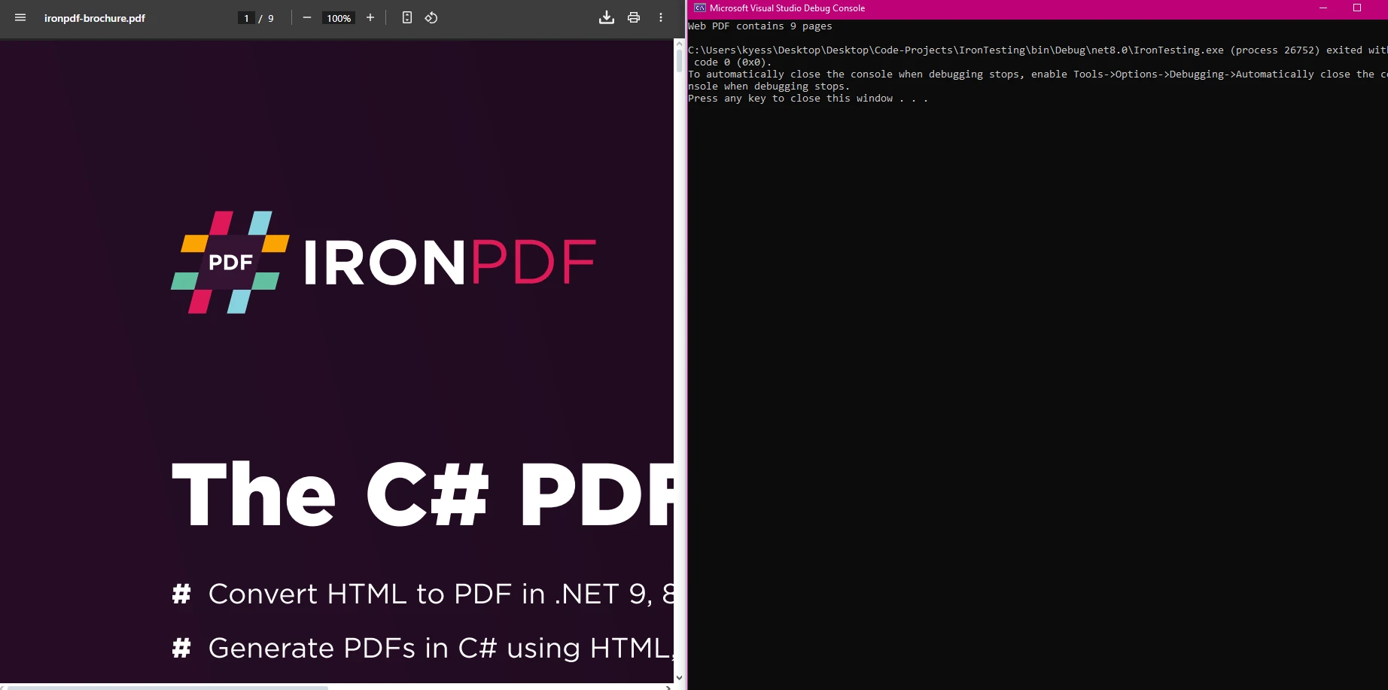Select the page number input field
The width and height of the screenshot is (1388, 690).
coord(246,17)
